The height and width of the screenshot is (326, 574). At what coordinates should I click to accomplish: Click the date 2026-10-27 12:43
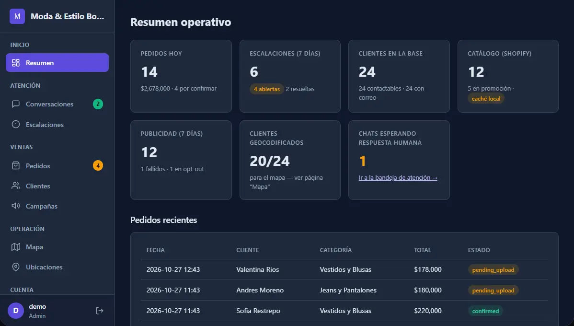coord(173,269)
